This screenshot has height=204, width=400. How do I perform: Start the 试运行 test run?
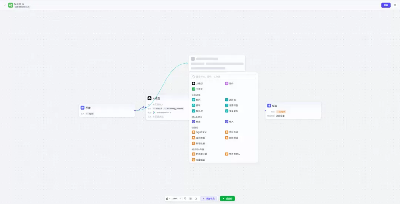(x=227, y=198)
